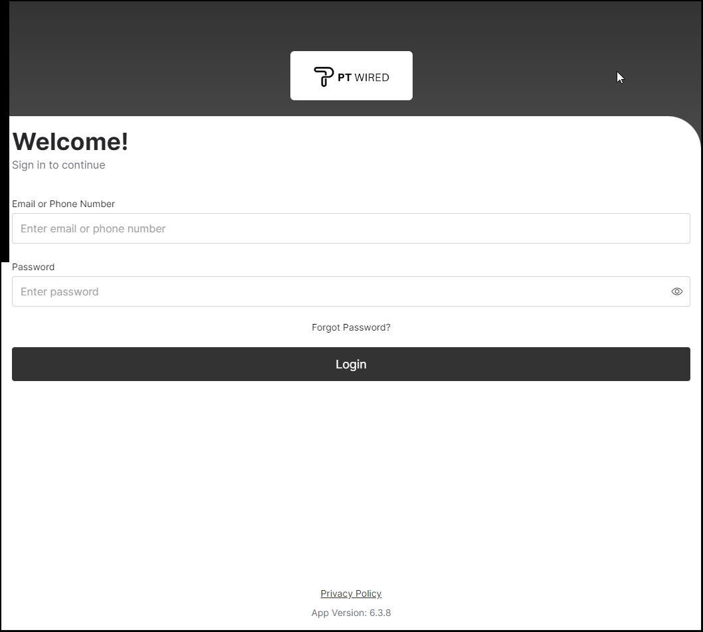The height and width of the screenshot is (632, 703).
Task: Click the bold PT text in logo
Action: (x=344, y=77)
